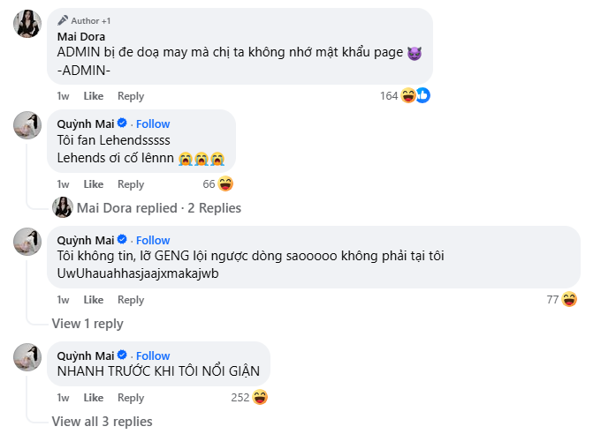Viewport: 601px width, 434px height.
Task: Click laughing reaction on Lehends fan comment
Action: (x=225, y=183)
